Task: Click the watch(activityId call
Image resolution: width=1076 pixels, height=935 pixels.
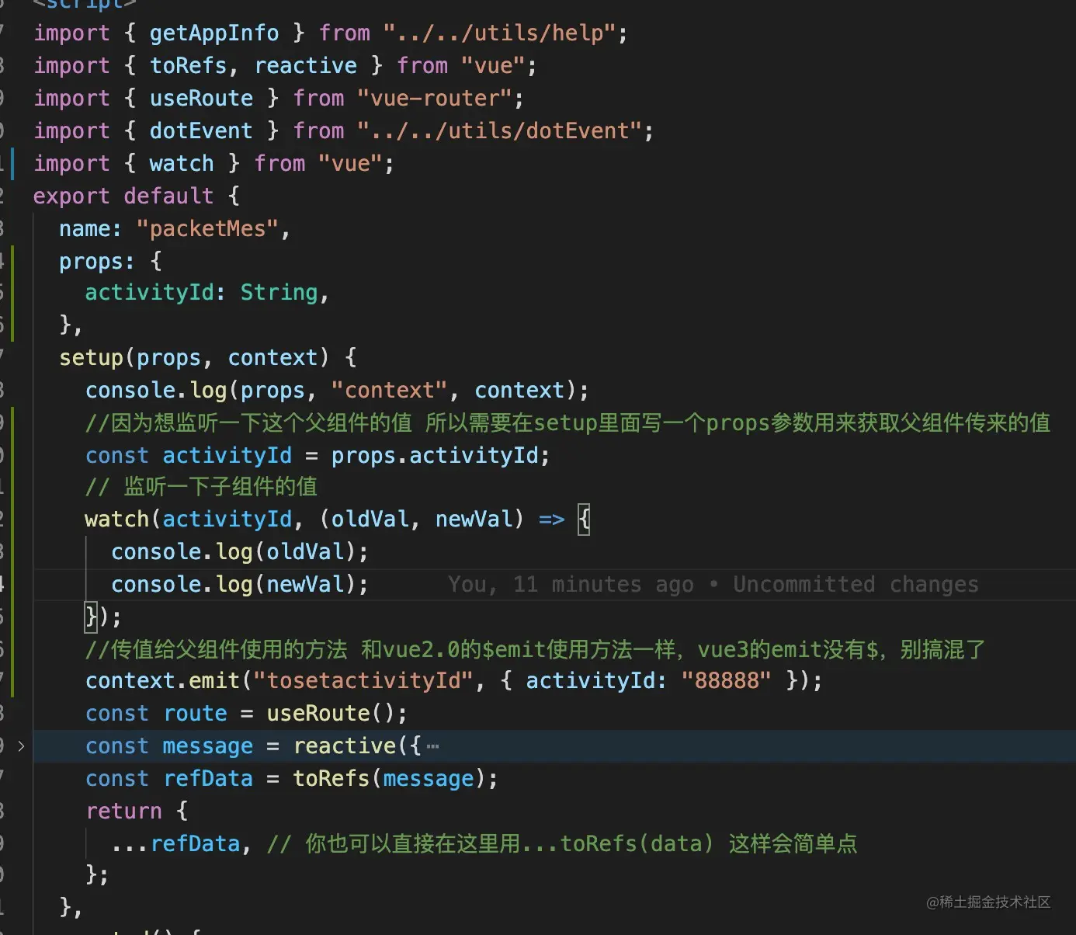Action: point(188,519)
